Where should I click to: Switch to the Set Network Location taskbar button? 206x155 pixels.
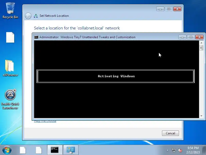click(71, 150)
